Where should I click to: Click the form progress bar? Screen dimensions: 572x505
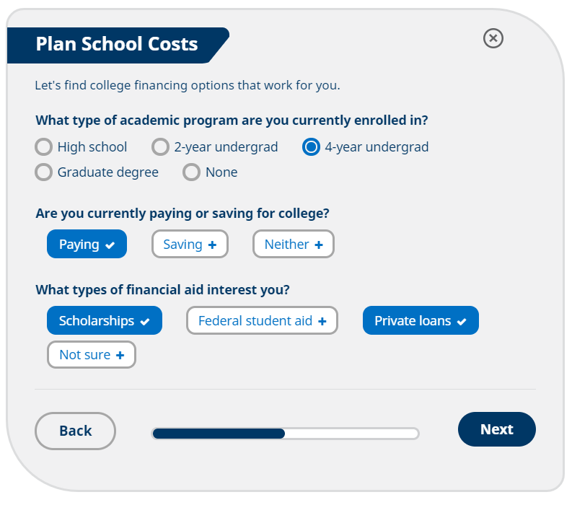click(x=285, y=434)
